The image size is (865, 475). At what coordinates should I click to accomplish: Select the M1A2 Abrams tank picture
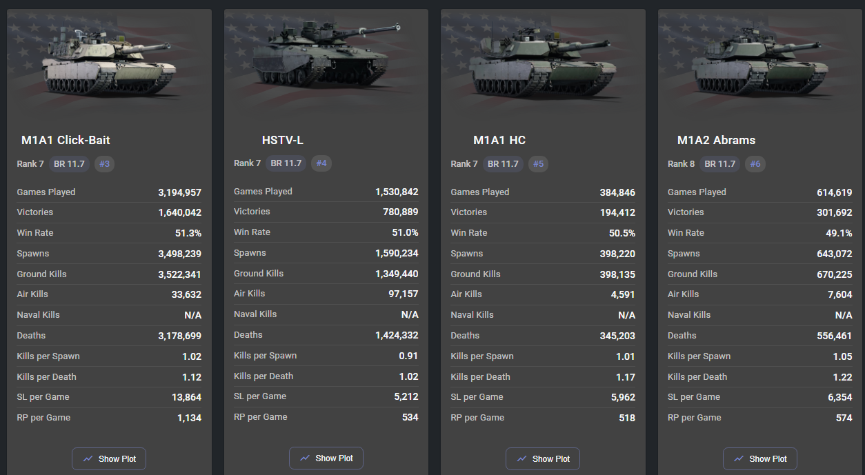click(x=759, y=65)
